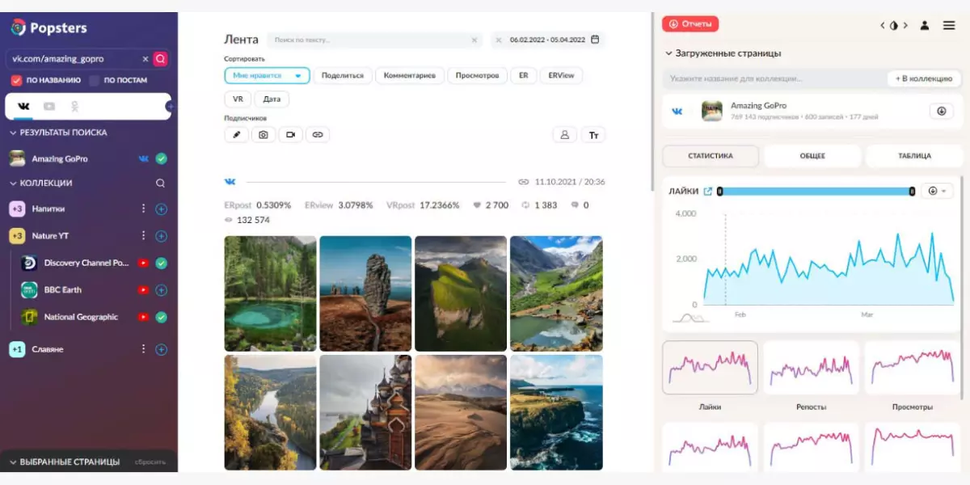Image resolution: width=970 pixels, height=485 pixels.
Task: Collapse the РЕЗУЛЬТАТЫ ПОИСКА section
Action: tap(13, 133)
